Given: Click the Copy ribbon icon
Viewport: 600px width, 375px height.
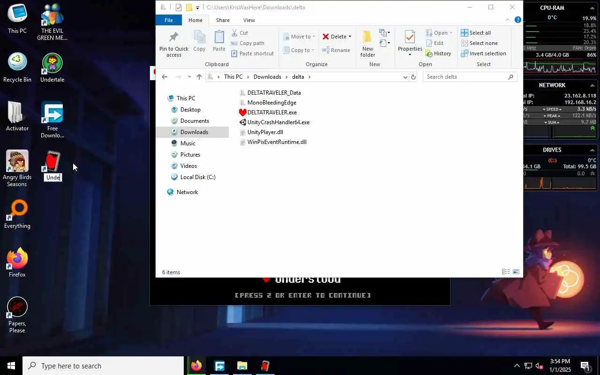Looking at the screenshot, I should [199, 37].
